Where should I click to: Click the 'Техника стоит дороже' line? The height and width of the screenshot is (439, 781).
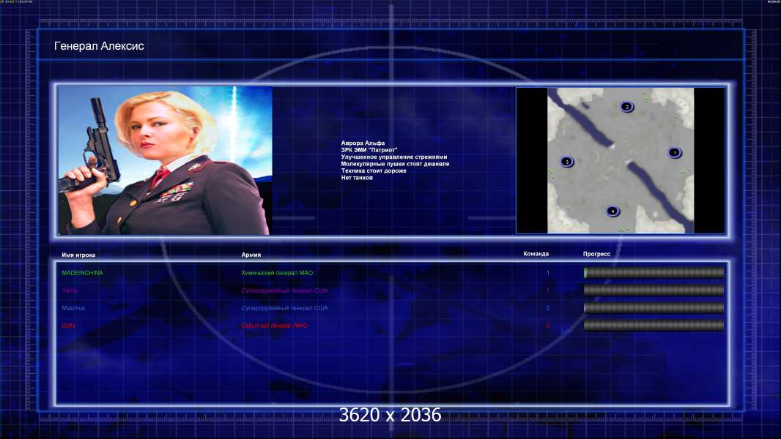click(x=374, y=171)
